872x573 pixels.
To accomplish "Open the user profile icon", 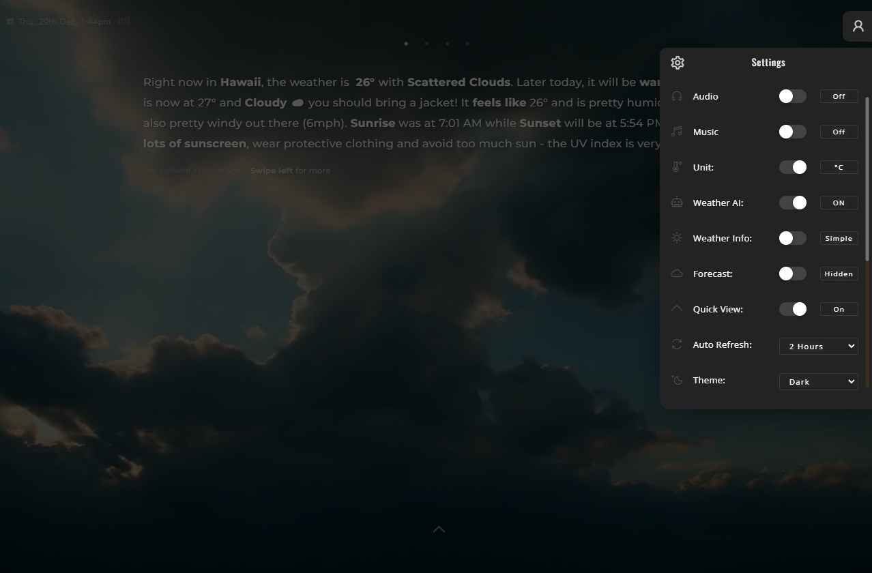I will 858,26.
